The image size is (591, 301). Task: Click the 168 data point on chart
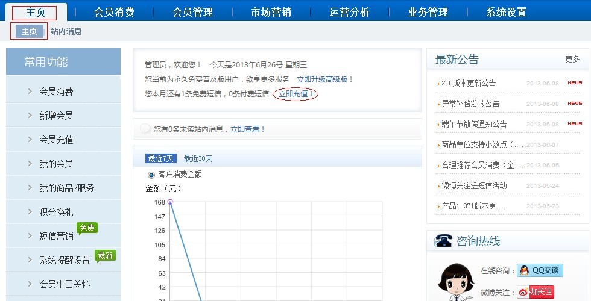click(x=170, y=202)
